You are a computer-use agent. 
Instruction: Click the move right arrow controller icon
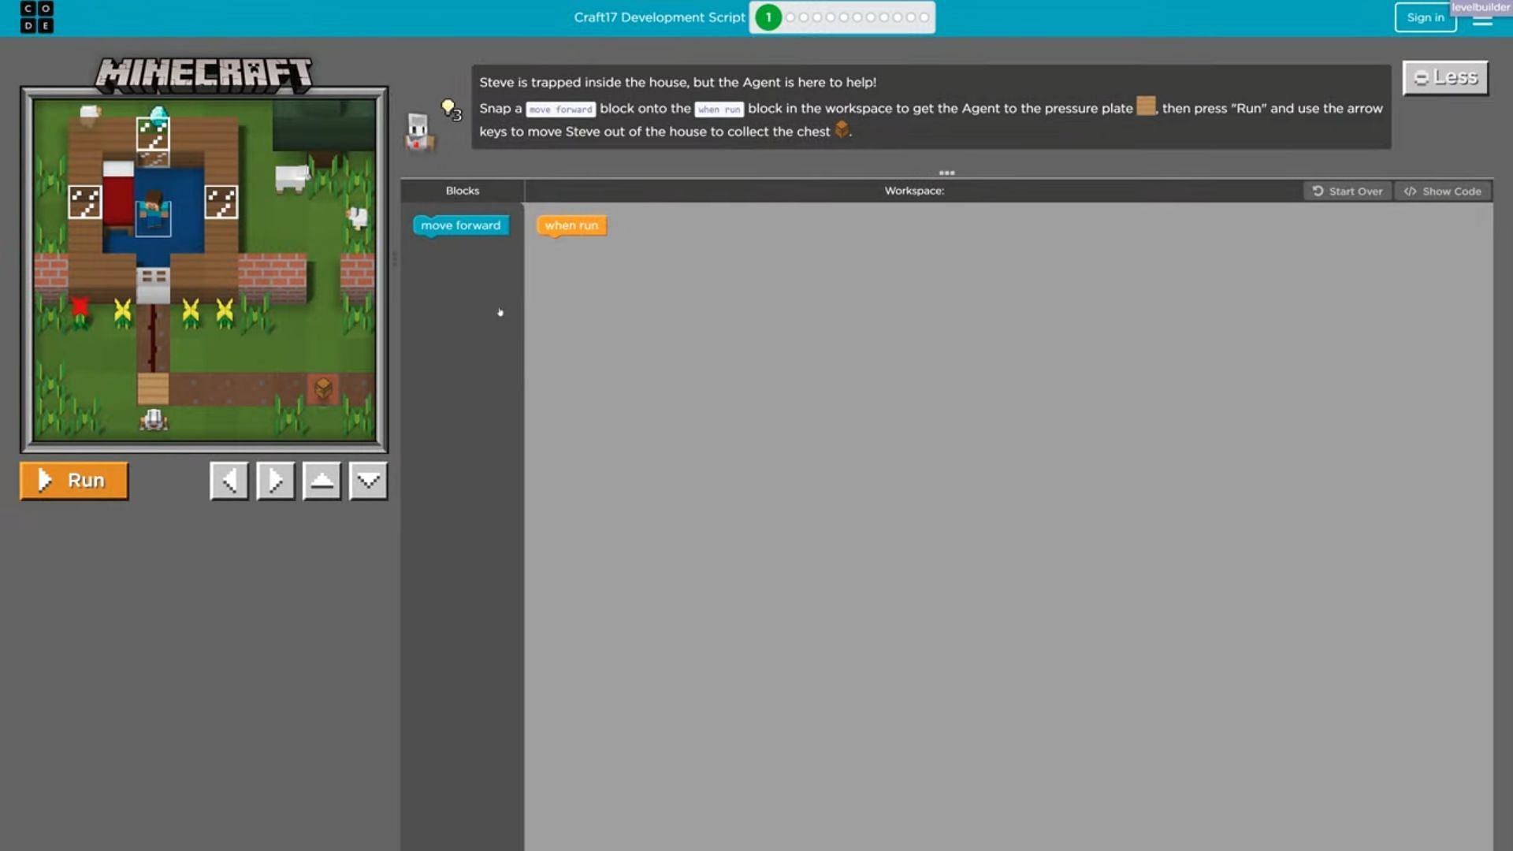click(x=274, y=479)
